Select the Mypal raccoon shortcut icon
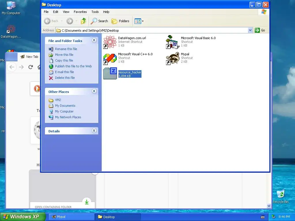Image resolution: width=295 pixels, height=221 pixels. click(x=173, y=58)
